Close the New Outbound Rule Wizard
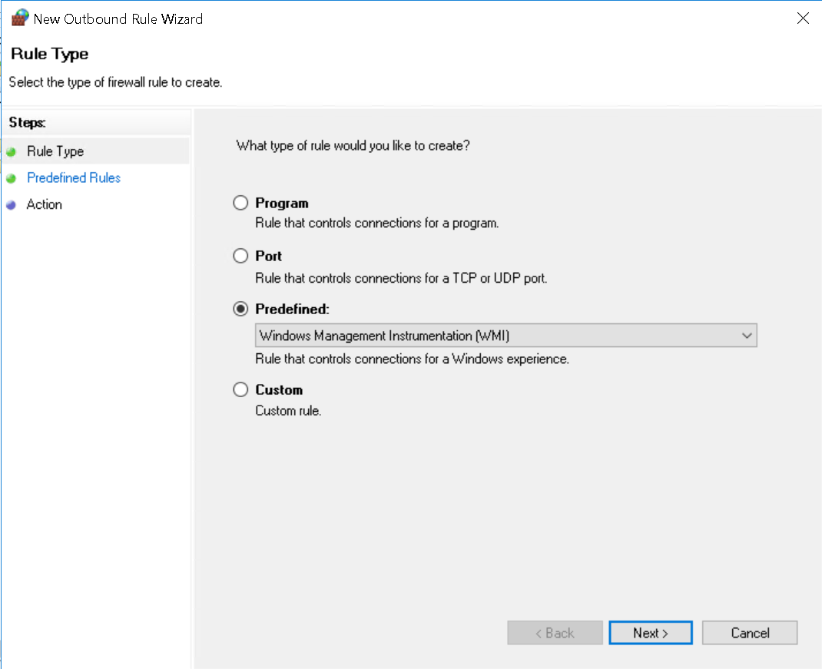The width and height of the screenshot is (822, 669). click(x=803, y=18)
